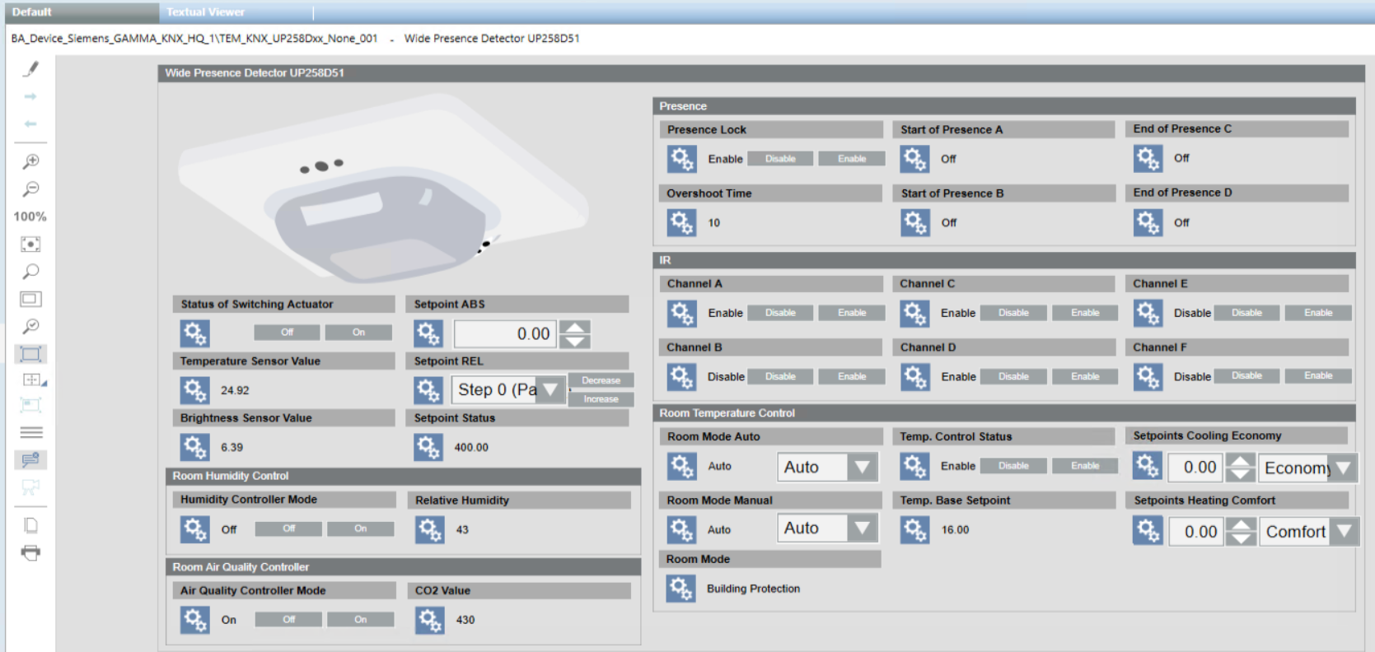Image resolution: width=1375 pixels, height=652 pixels.
Task: Click Disable button for Channel A
Action: [x=779, y=313]
